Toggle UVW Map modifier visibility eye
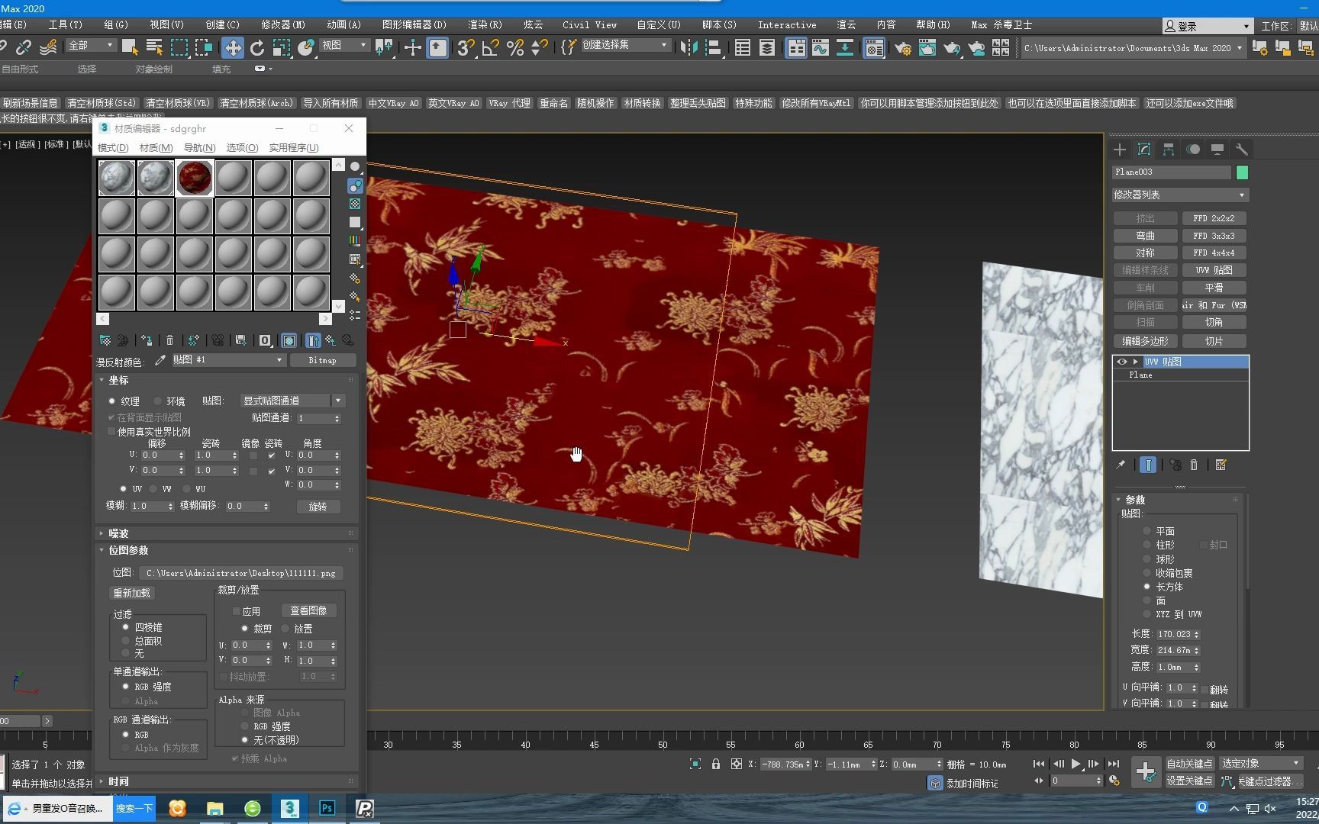 (x=1121, y=362)
